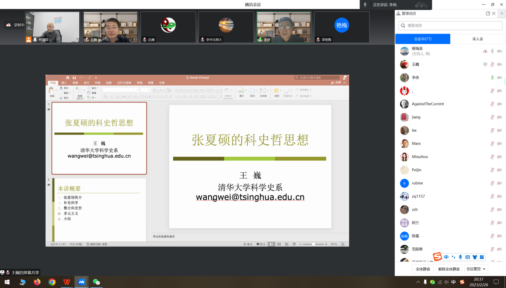This screenshot has height=288, width=506.
Task: Select the 会议中(77) tab
Action: (422, 39)
